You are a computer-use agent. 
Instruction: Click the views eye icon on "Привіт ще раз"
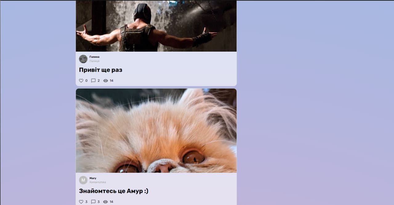(106, 81)
